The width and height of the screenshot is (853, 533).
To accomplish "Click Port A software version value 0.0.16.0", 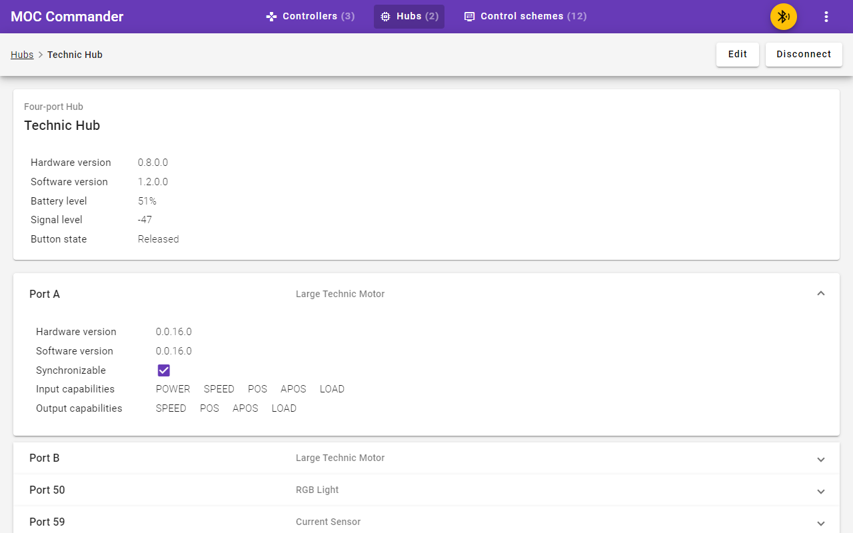I will click(174, 351).
